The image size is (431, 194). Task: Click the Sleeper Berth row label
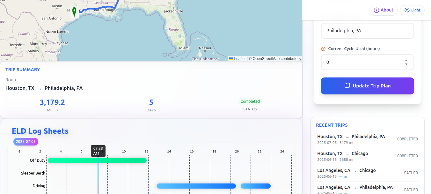coord(33,173)
